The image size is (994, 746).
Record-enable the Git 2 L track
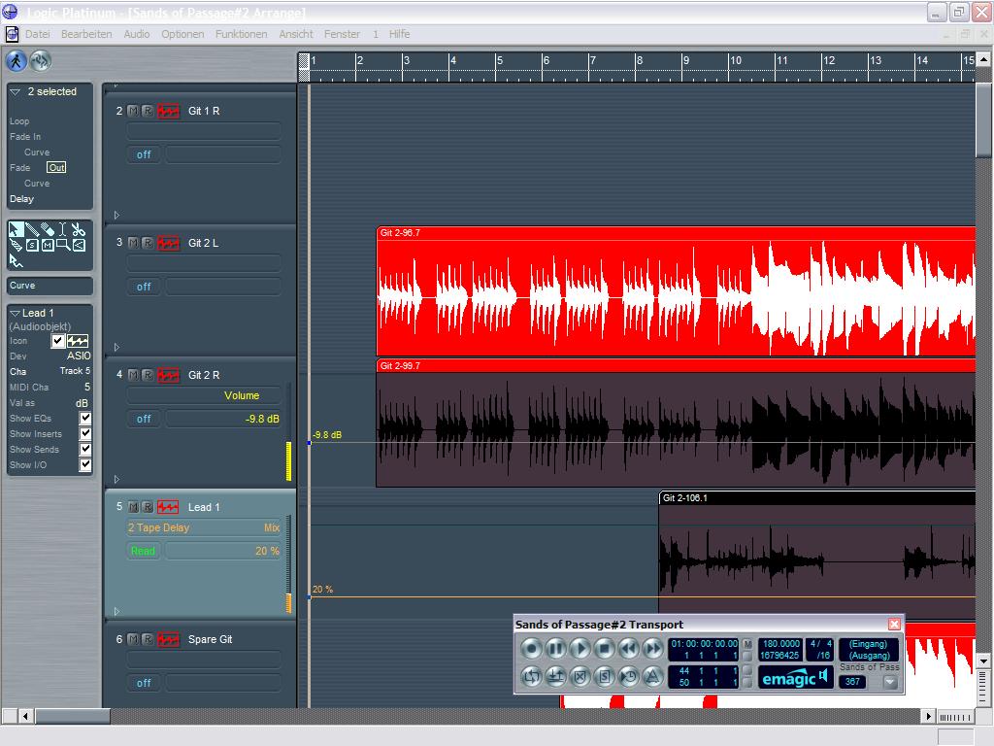(148, 243)
